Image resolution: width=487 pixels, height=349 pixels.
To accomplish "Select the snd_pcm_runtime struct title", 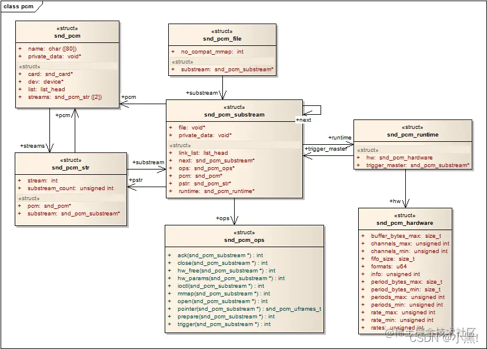I will [x=412, y=135].
